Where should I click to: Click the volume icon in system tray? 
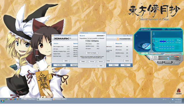click(x=170, y=102)
